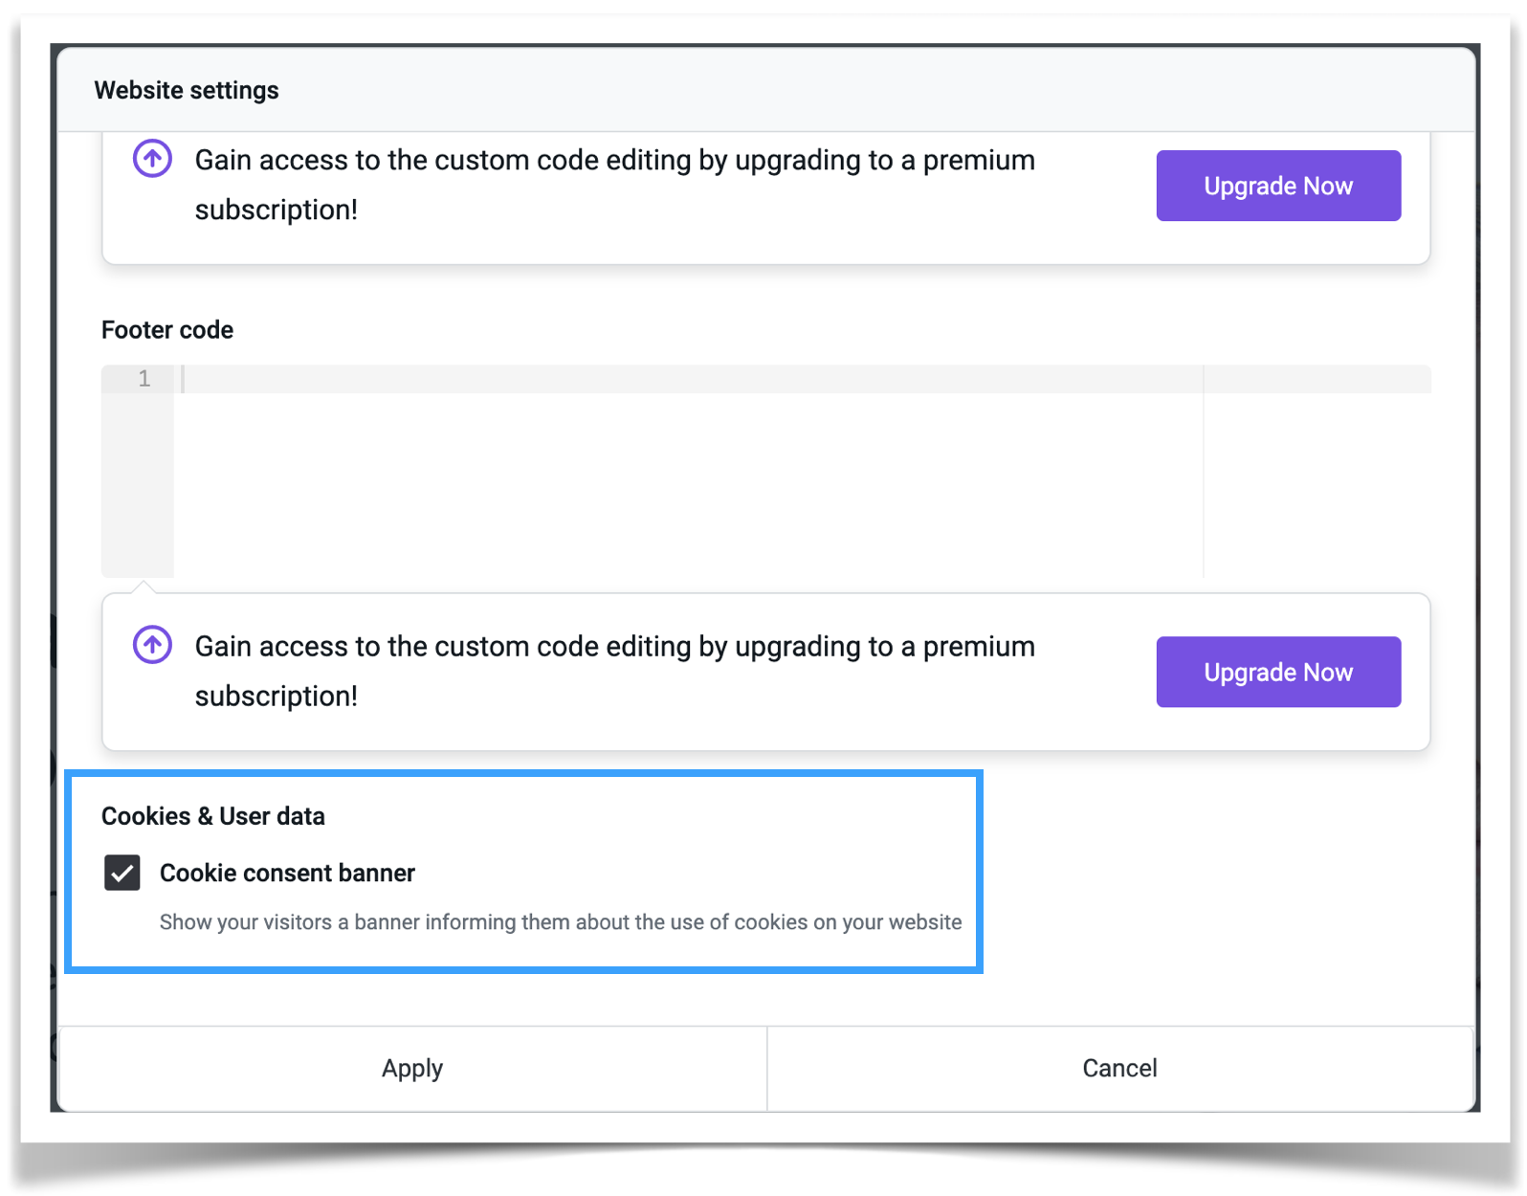Click the Upgrade Now button below Footer code
1527x1196 pixels.
click(1278, 672)
